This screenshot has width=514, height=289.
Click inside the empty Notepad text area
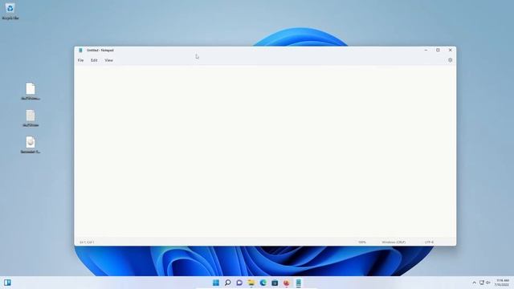coord(265,152)
